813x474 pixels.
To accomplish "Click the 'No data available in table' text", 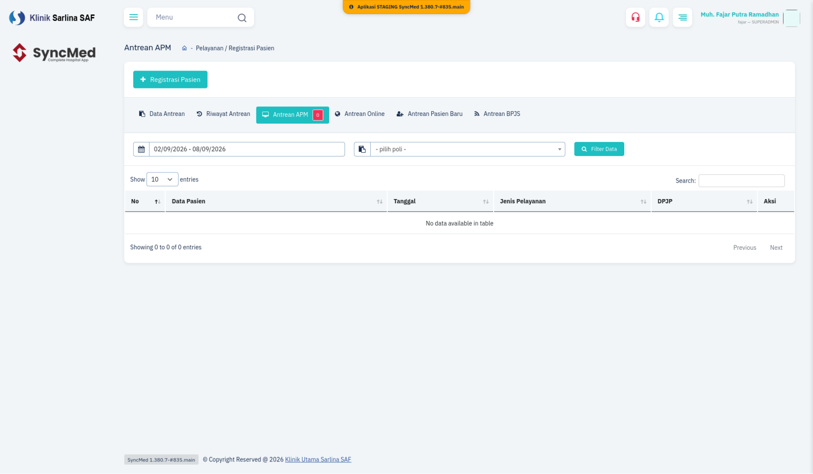I will click(x=459, y=223).
